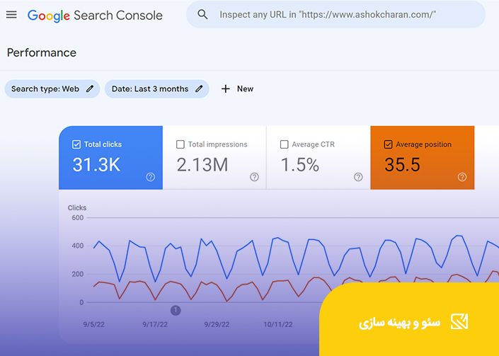The width and height of the screenshot is (499, 356).
Task: Enable the Average CTR checkbox
Action: coord(285,144)
